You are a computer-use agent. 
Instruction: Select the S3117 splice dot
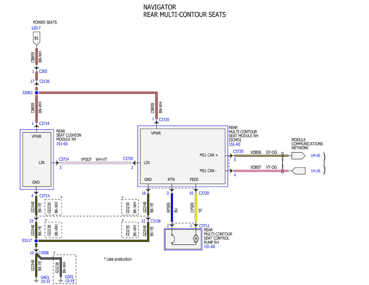[36, 241]
